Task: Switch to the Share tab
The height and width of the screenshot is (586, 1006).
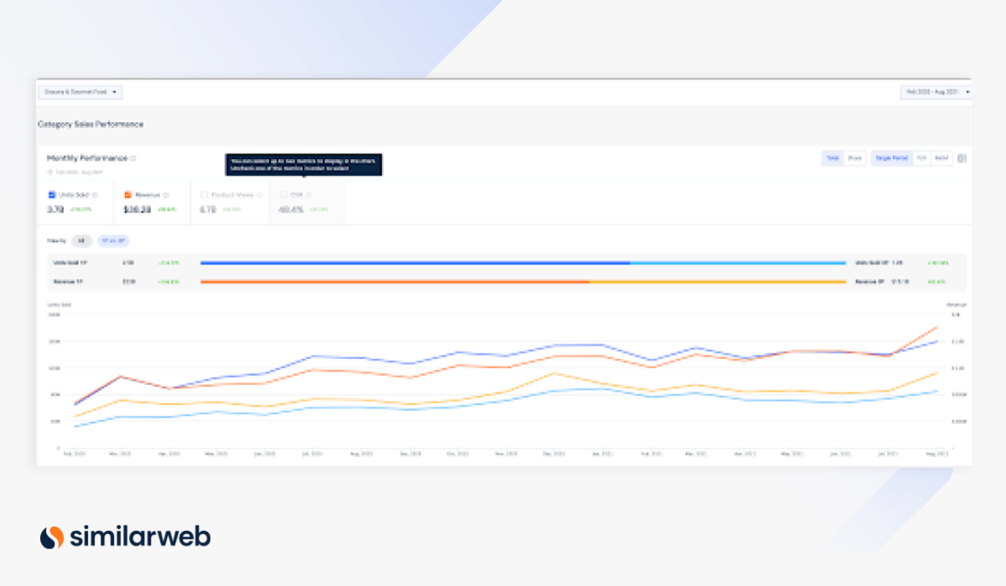Action: click(854, 157)
